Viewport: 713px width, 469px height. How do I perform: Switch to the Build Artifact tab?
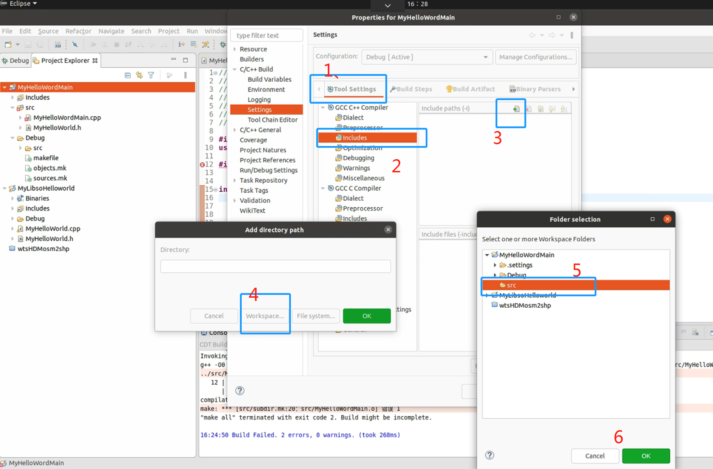[x=471, y=89]
